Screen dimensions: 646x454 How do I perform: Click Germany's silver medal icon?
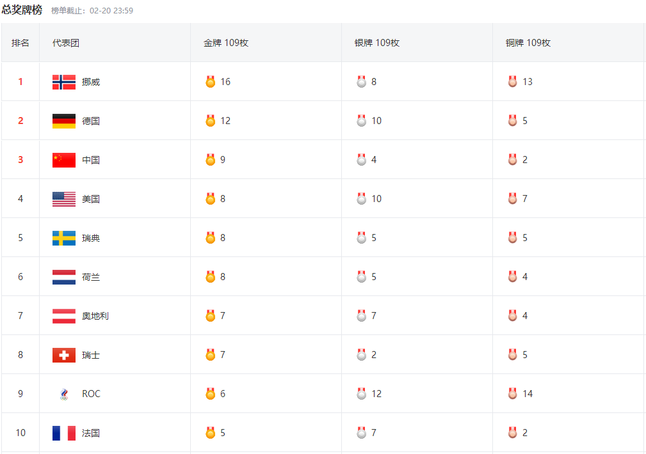click(361, 121)
